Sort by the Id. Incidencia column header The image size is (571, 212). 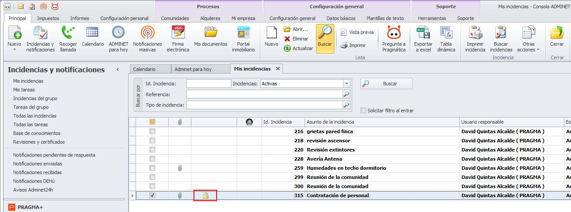[x=283, y=122]
